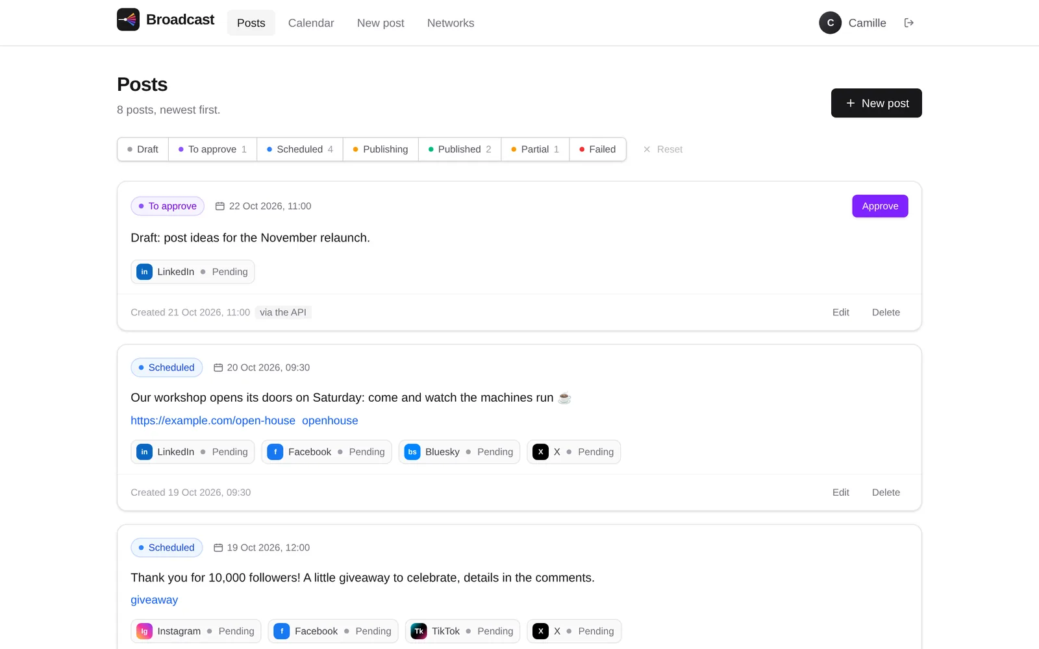Click text 'Draft: post ideas for the November relaunch.'
The height and width of the screenshot is (649, 1039).
click(x=250, y=238)
